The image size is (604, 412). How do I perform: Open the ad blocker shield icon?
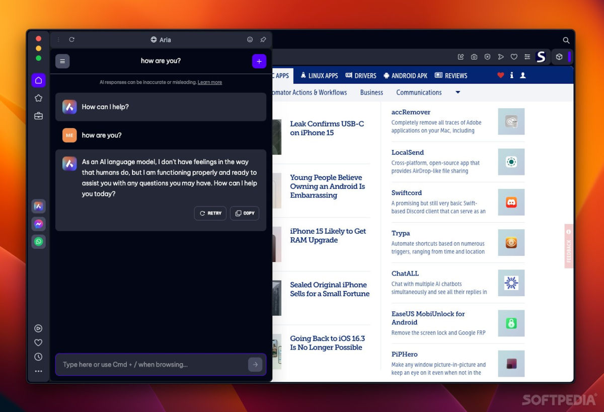(x=487, y=57)
